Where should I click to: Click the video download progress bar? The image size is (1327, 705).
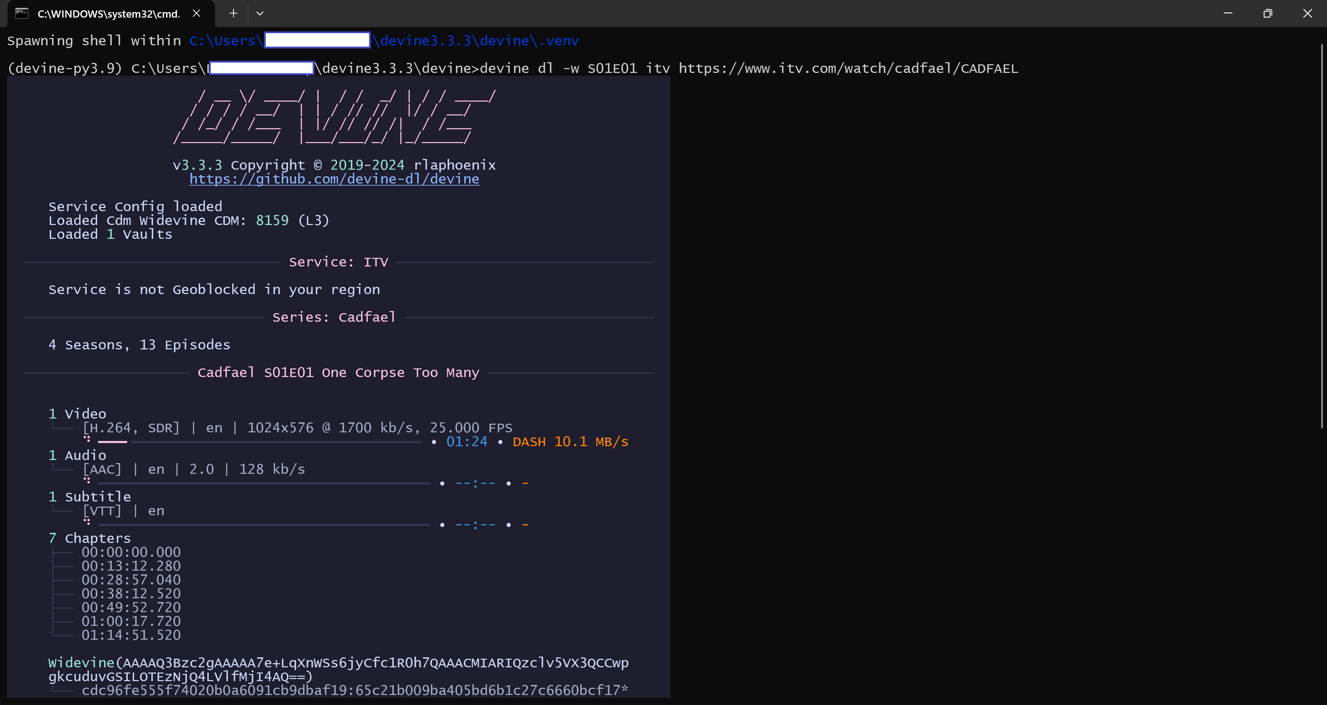point(260,442)
